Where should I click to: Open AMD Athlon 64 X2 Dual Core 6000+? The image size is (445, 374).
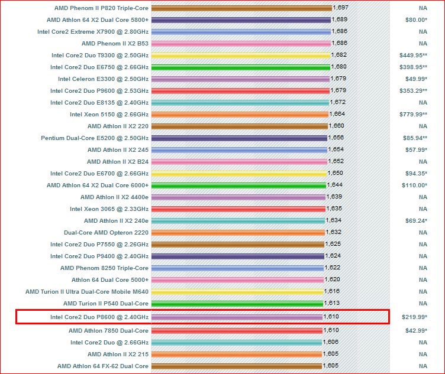pyautogui.click(x=98, y=186)
